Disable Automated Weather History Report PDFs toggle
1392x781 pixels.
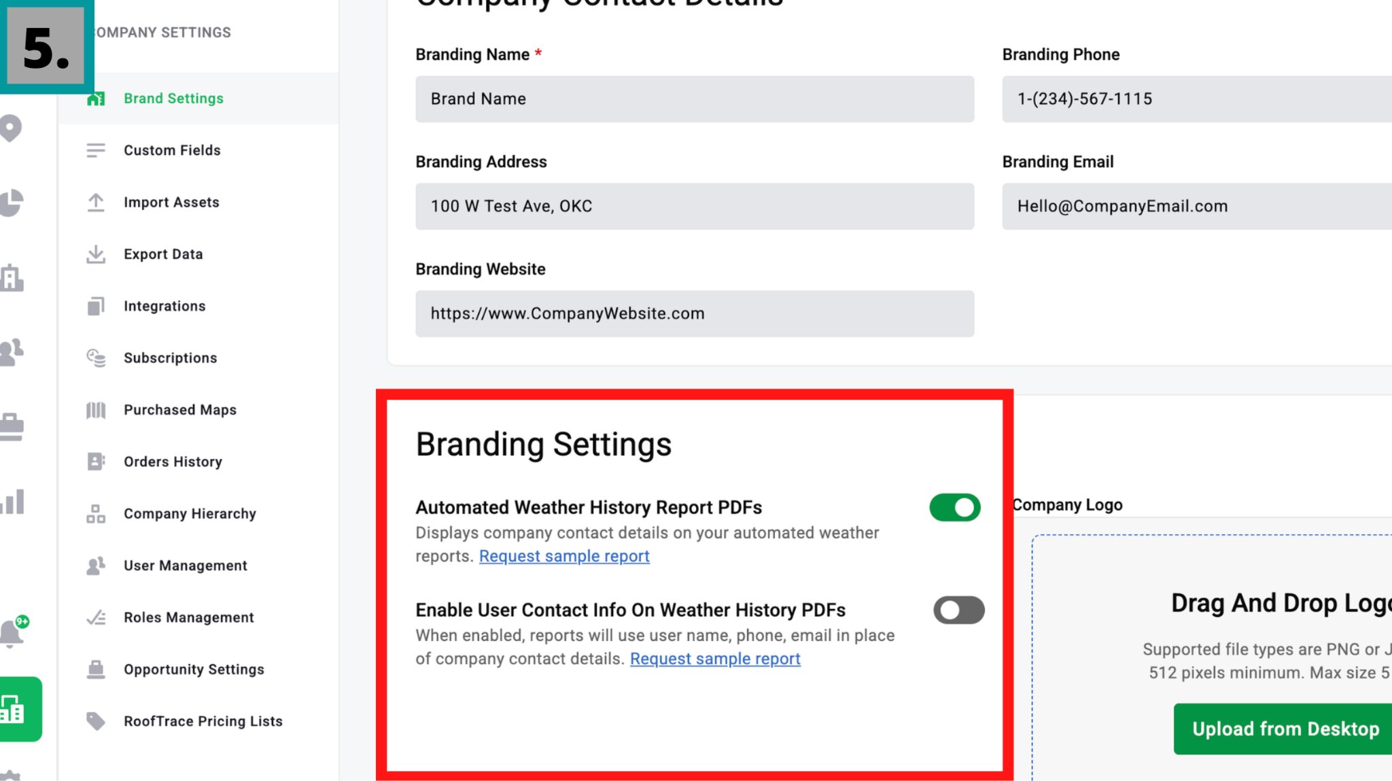(x=954, y=508)
